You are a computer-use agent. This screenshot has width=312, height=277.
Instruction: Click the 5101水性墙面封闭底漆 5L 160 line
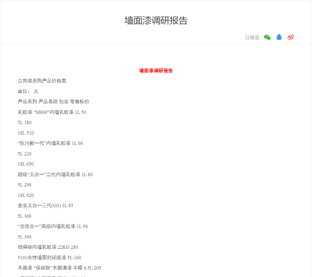click(49, 258)
